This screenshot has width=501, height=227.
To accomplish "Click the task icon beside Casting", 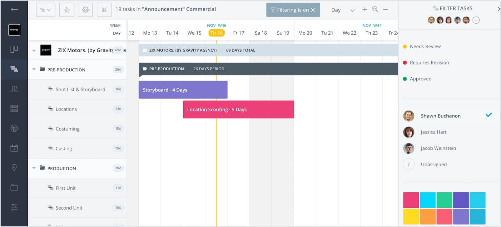I will pos(50,148).
